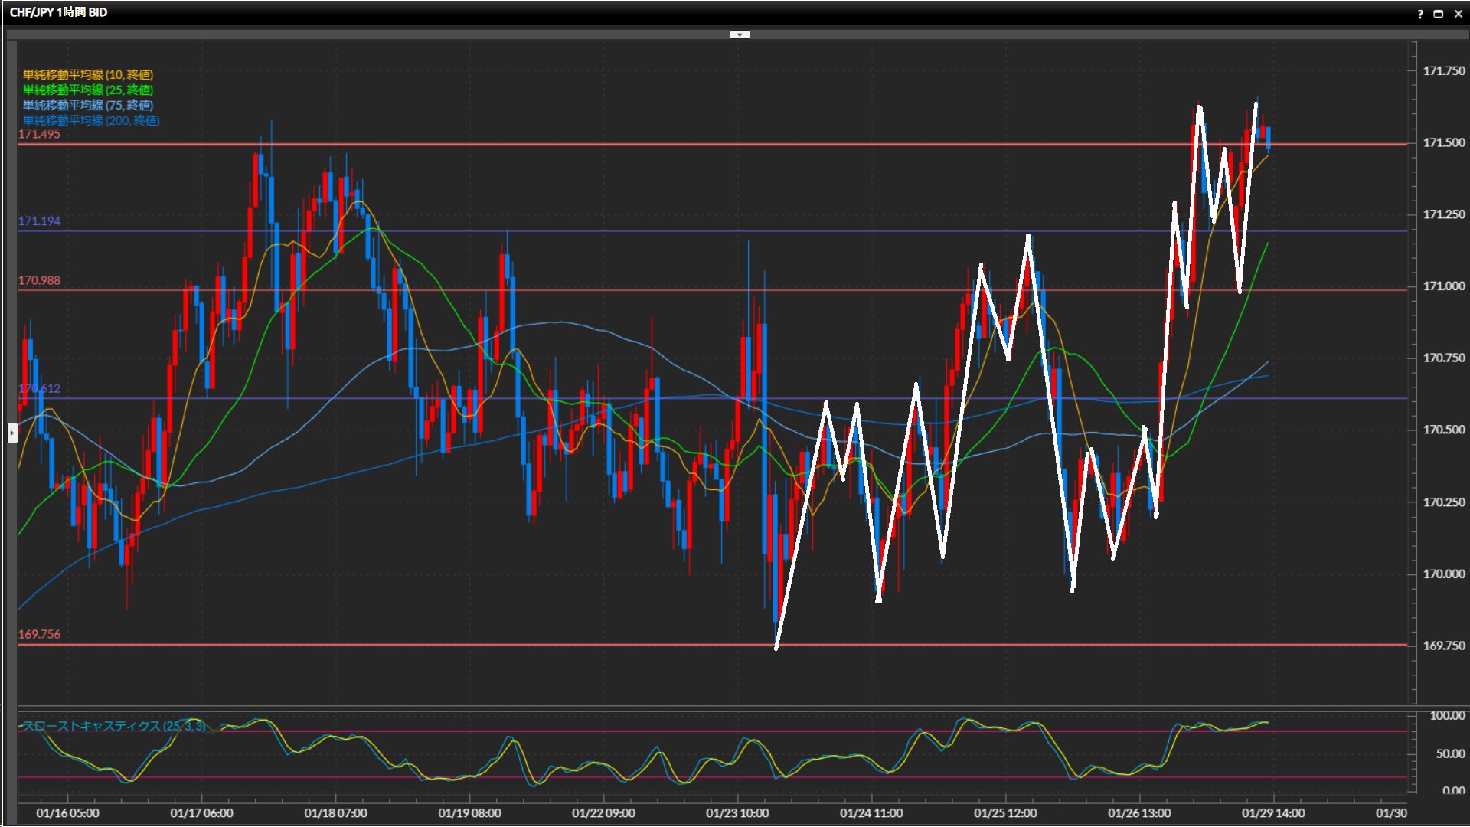Select the purple 170.612 horizontal line label
The height and width of the screenshot is (827, 1470).
[39, 388]
